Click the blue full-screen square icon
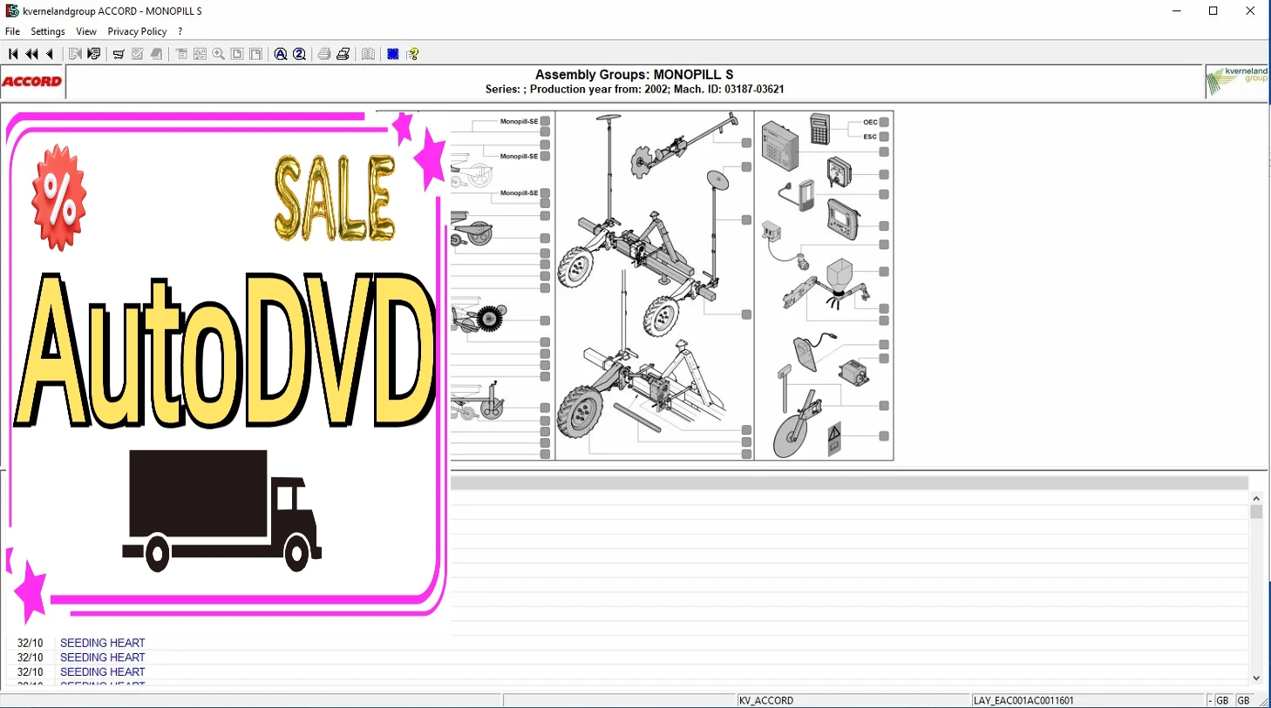 393,54
